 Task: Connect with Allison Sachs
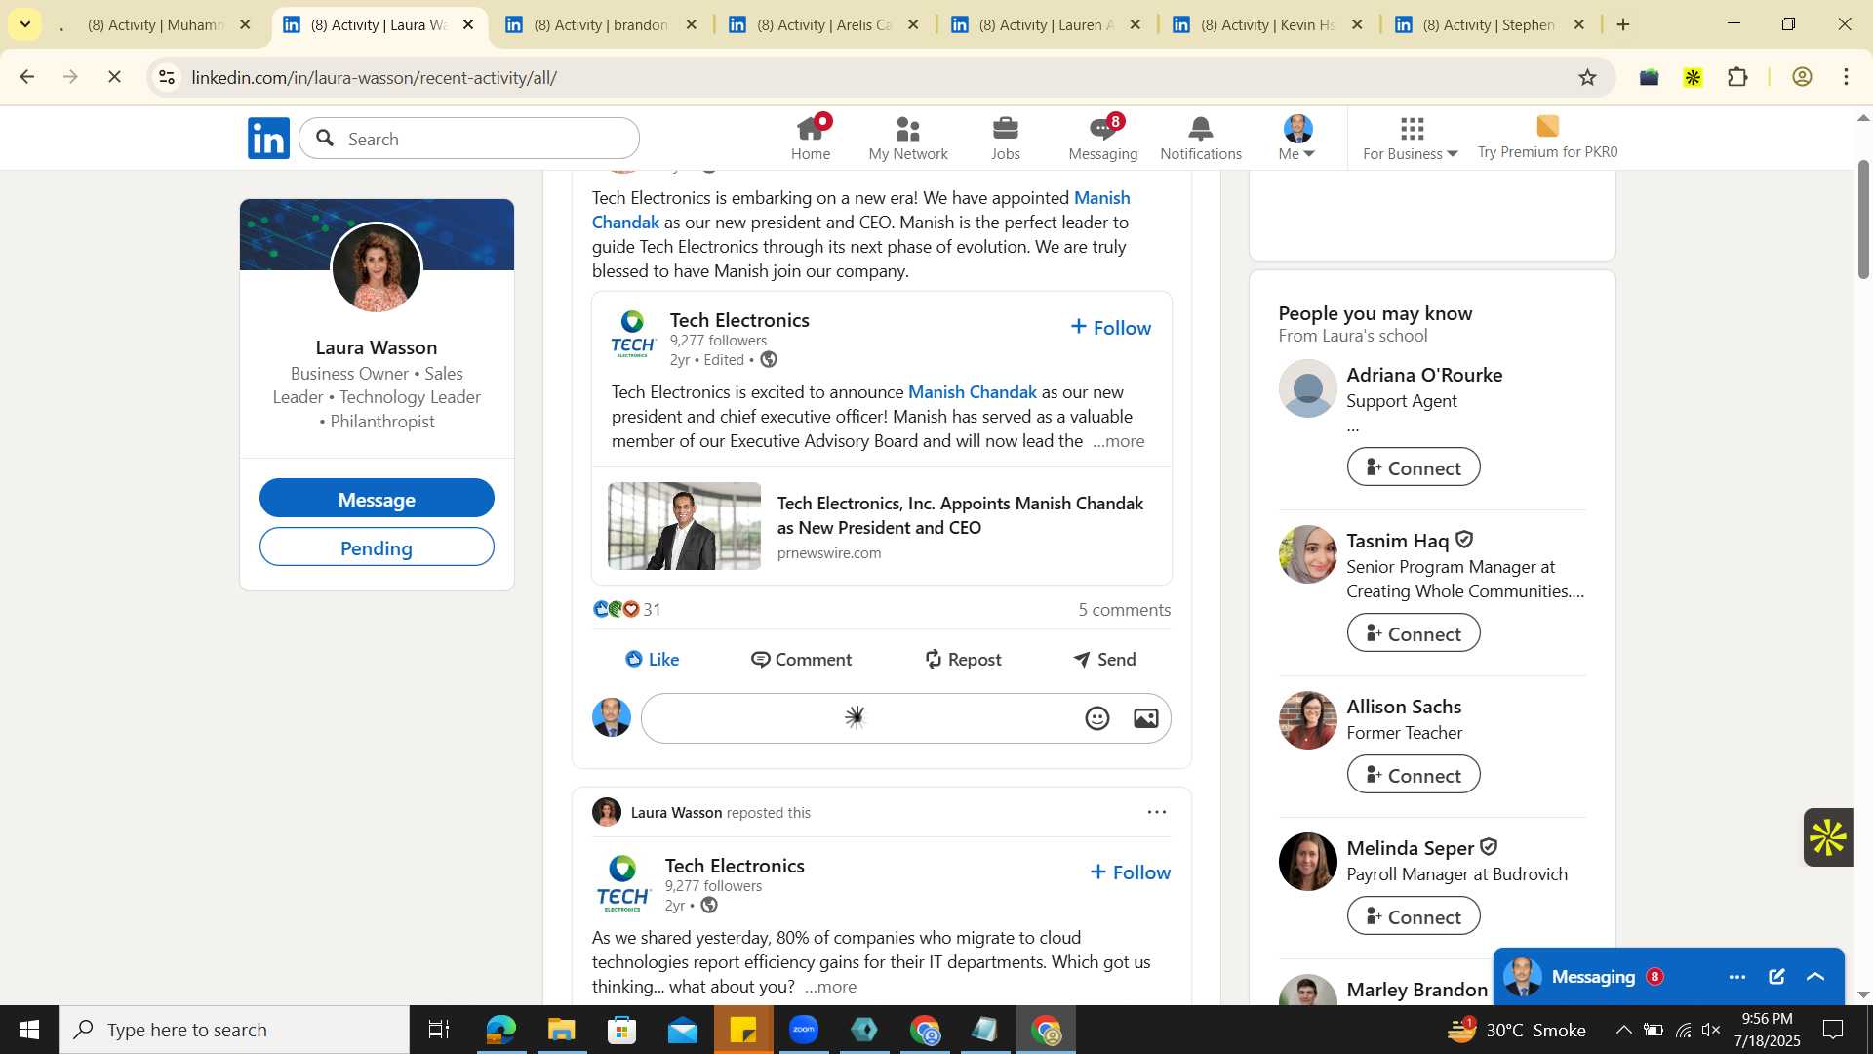[x=1413, y=775]
